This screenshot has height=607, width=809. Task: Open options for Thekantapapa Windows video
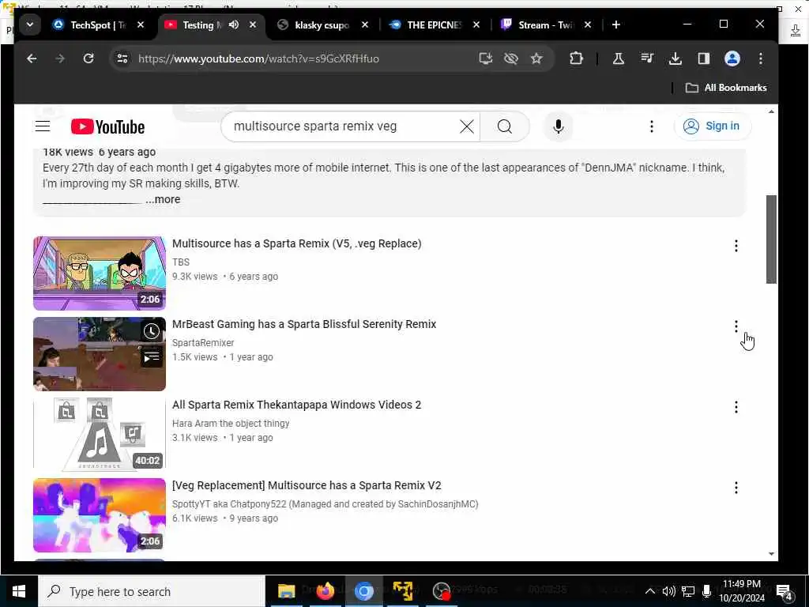736,407
